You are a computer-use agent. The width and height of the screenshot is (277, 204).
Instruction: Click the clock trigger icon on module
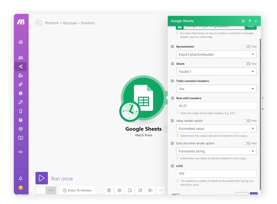tap(130, 111)
